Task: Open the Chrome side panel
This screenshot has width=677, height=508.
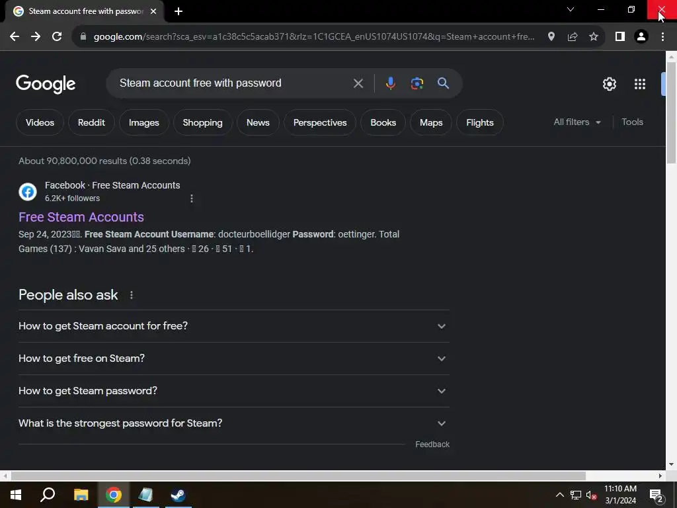Action: [620, 37]
